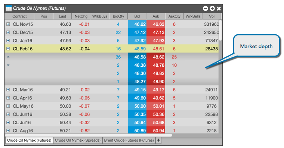Expand the CL Dec15 row
The image size is (284, 148).
(x=8, y=32)
